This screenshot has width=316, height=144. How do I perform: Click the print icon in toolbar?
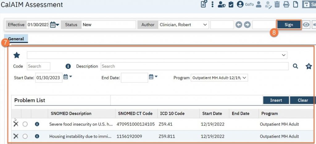coord(286,5)
